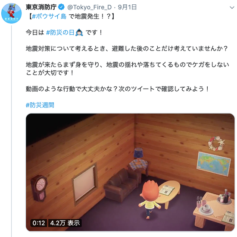The height and width of the screenshot is (237, 237).
Task: Play the Animal Crossing video
Action: coord(130,172)
